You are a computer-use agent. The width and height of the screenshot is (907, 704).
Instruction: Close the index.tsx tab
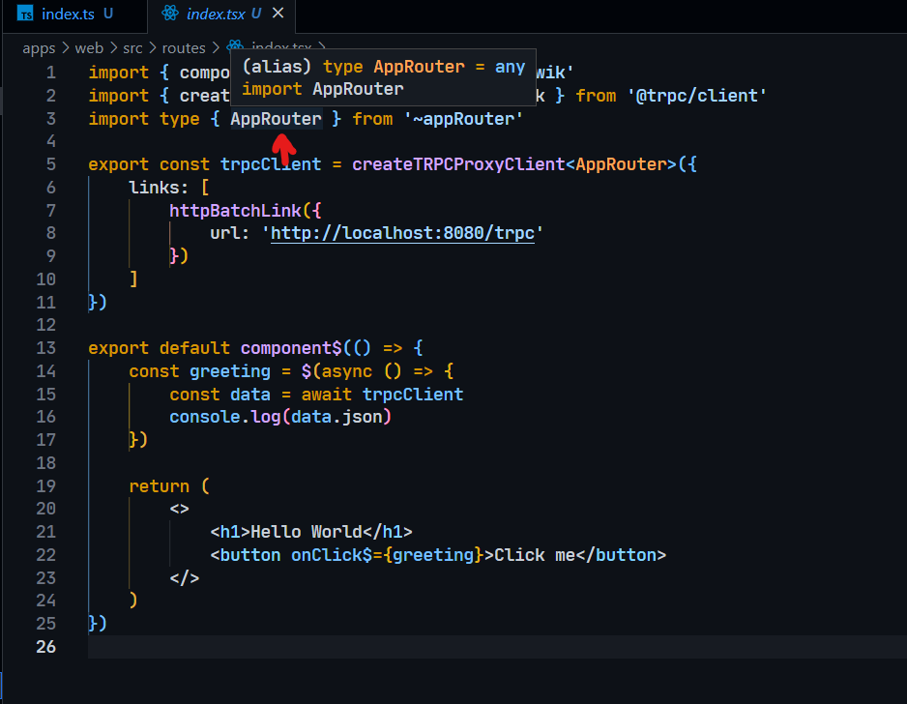pos(278,14)
